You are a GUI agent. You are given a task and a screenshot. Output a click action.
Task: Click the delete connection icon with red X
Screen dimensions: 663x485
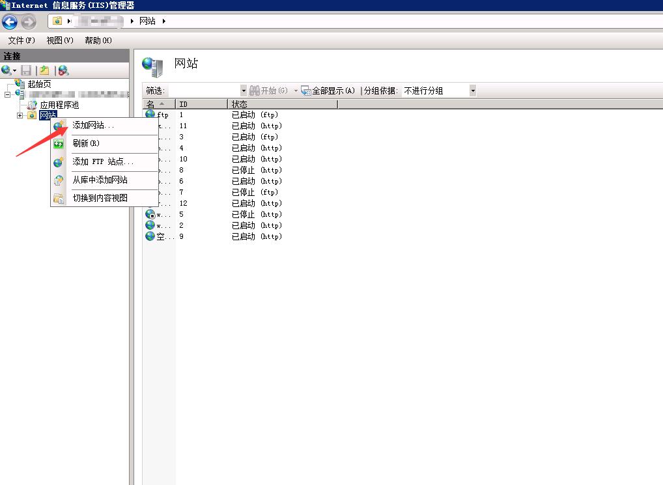coord(63,70)
